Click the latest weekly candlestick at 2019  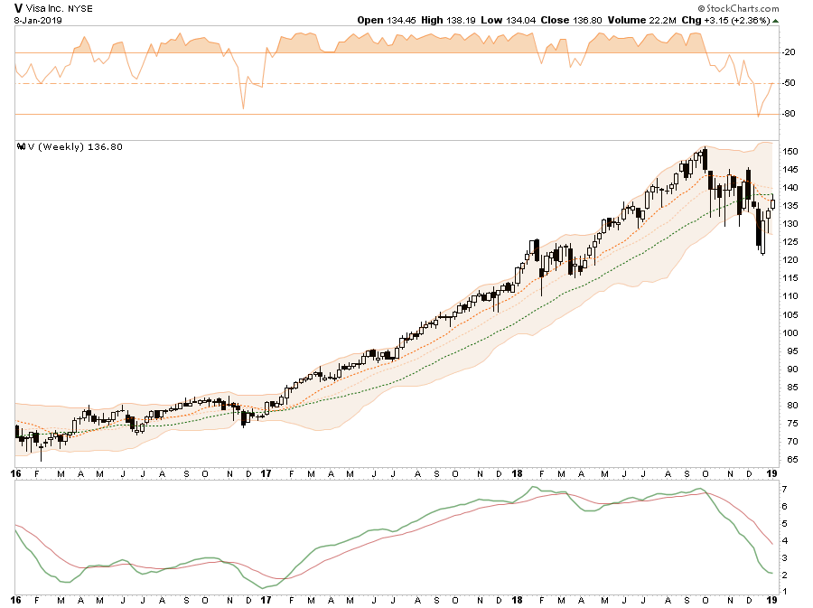772,204
